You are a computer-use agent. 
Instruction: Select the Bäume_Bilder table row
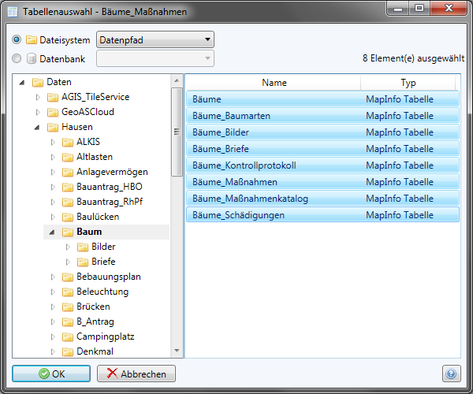322,132
